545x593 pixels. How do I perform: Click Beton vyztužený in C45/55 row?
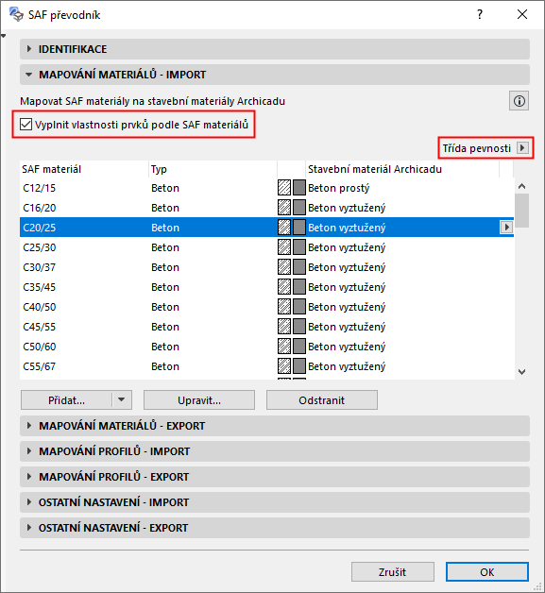[347, 327]
